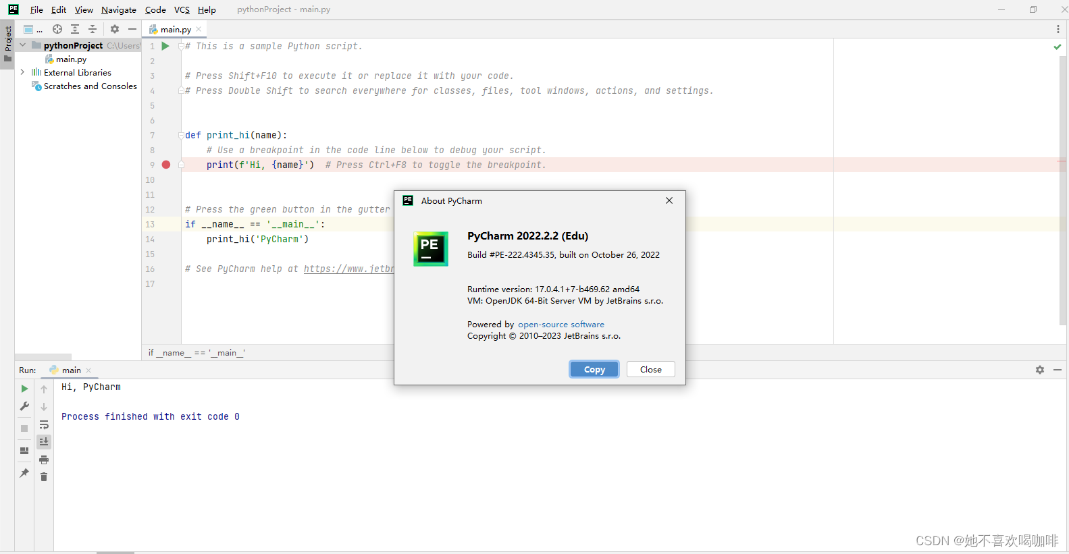Pin the Run tab
The height and width of the screenshot is (554, 1069).
(x=24, y=473)
